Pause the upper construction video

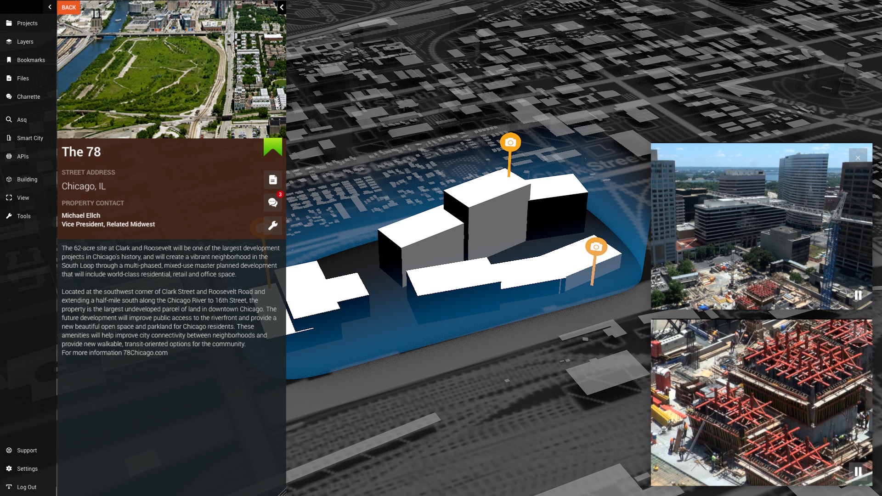coord(858,295)
